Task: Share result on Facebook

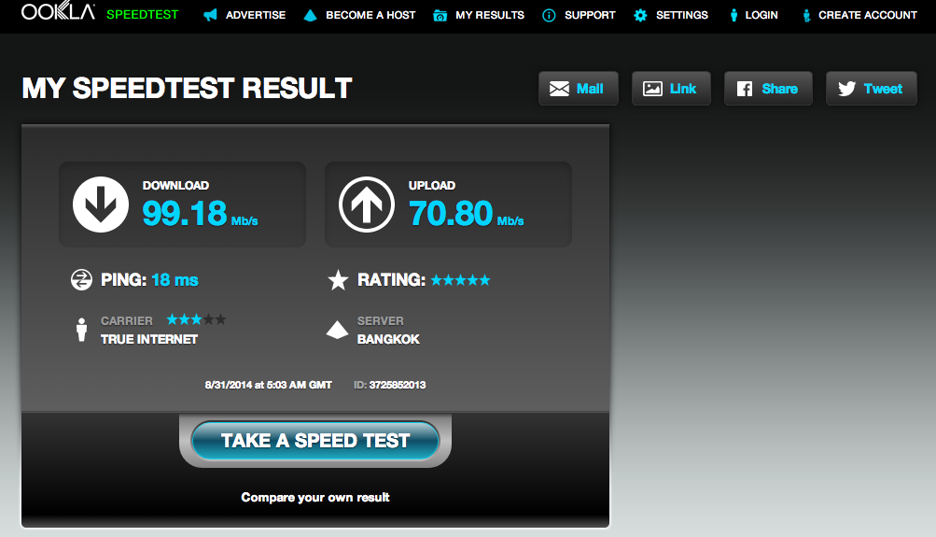Action: pos(768,89)
